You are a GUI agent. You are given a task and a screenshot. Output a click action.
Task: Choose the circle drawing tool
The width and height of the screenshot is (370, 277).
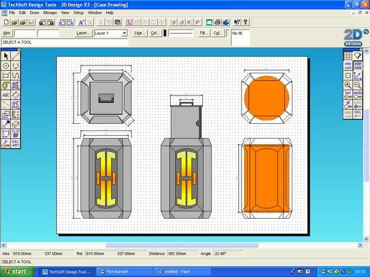pos(6,66)
